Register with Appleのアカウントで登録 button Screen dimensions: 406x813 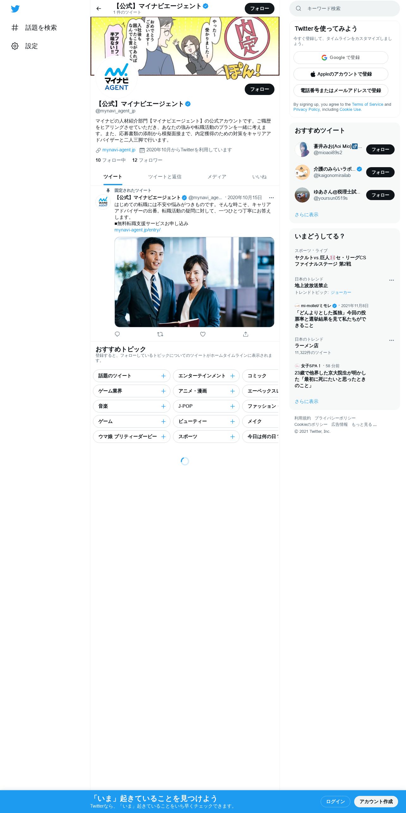341,74
